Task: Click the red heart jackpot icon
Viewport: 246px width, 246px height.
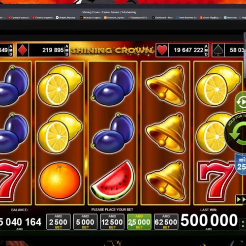Action: 162,50
